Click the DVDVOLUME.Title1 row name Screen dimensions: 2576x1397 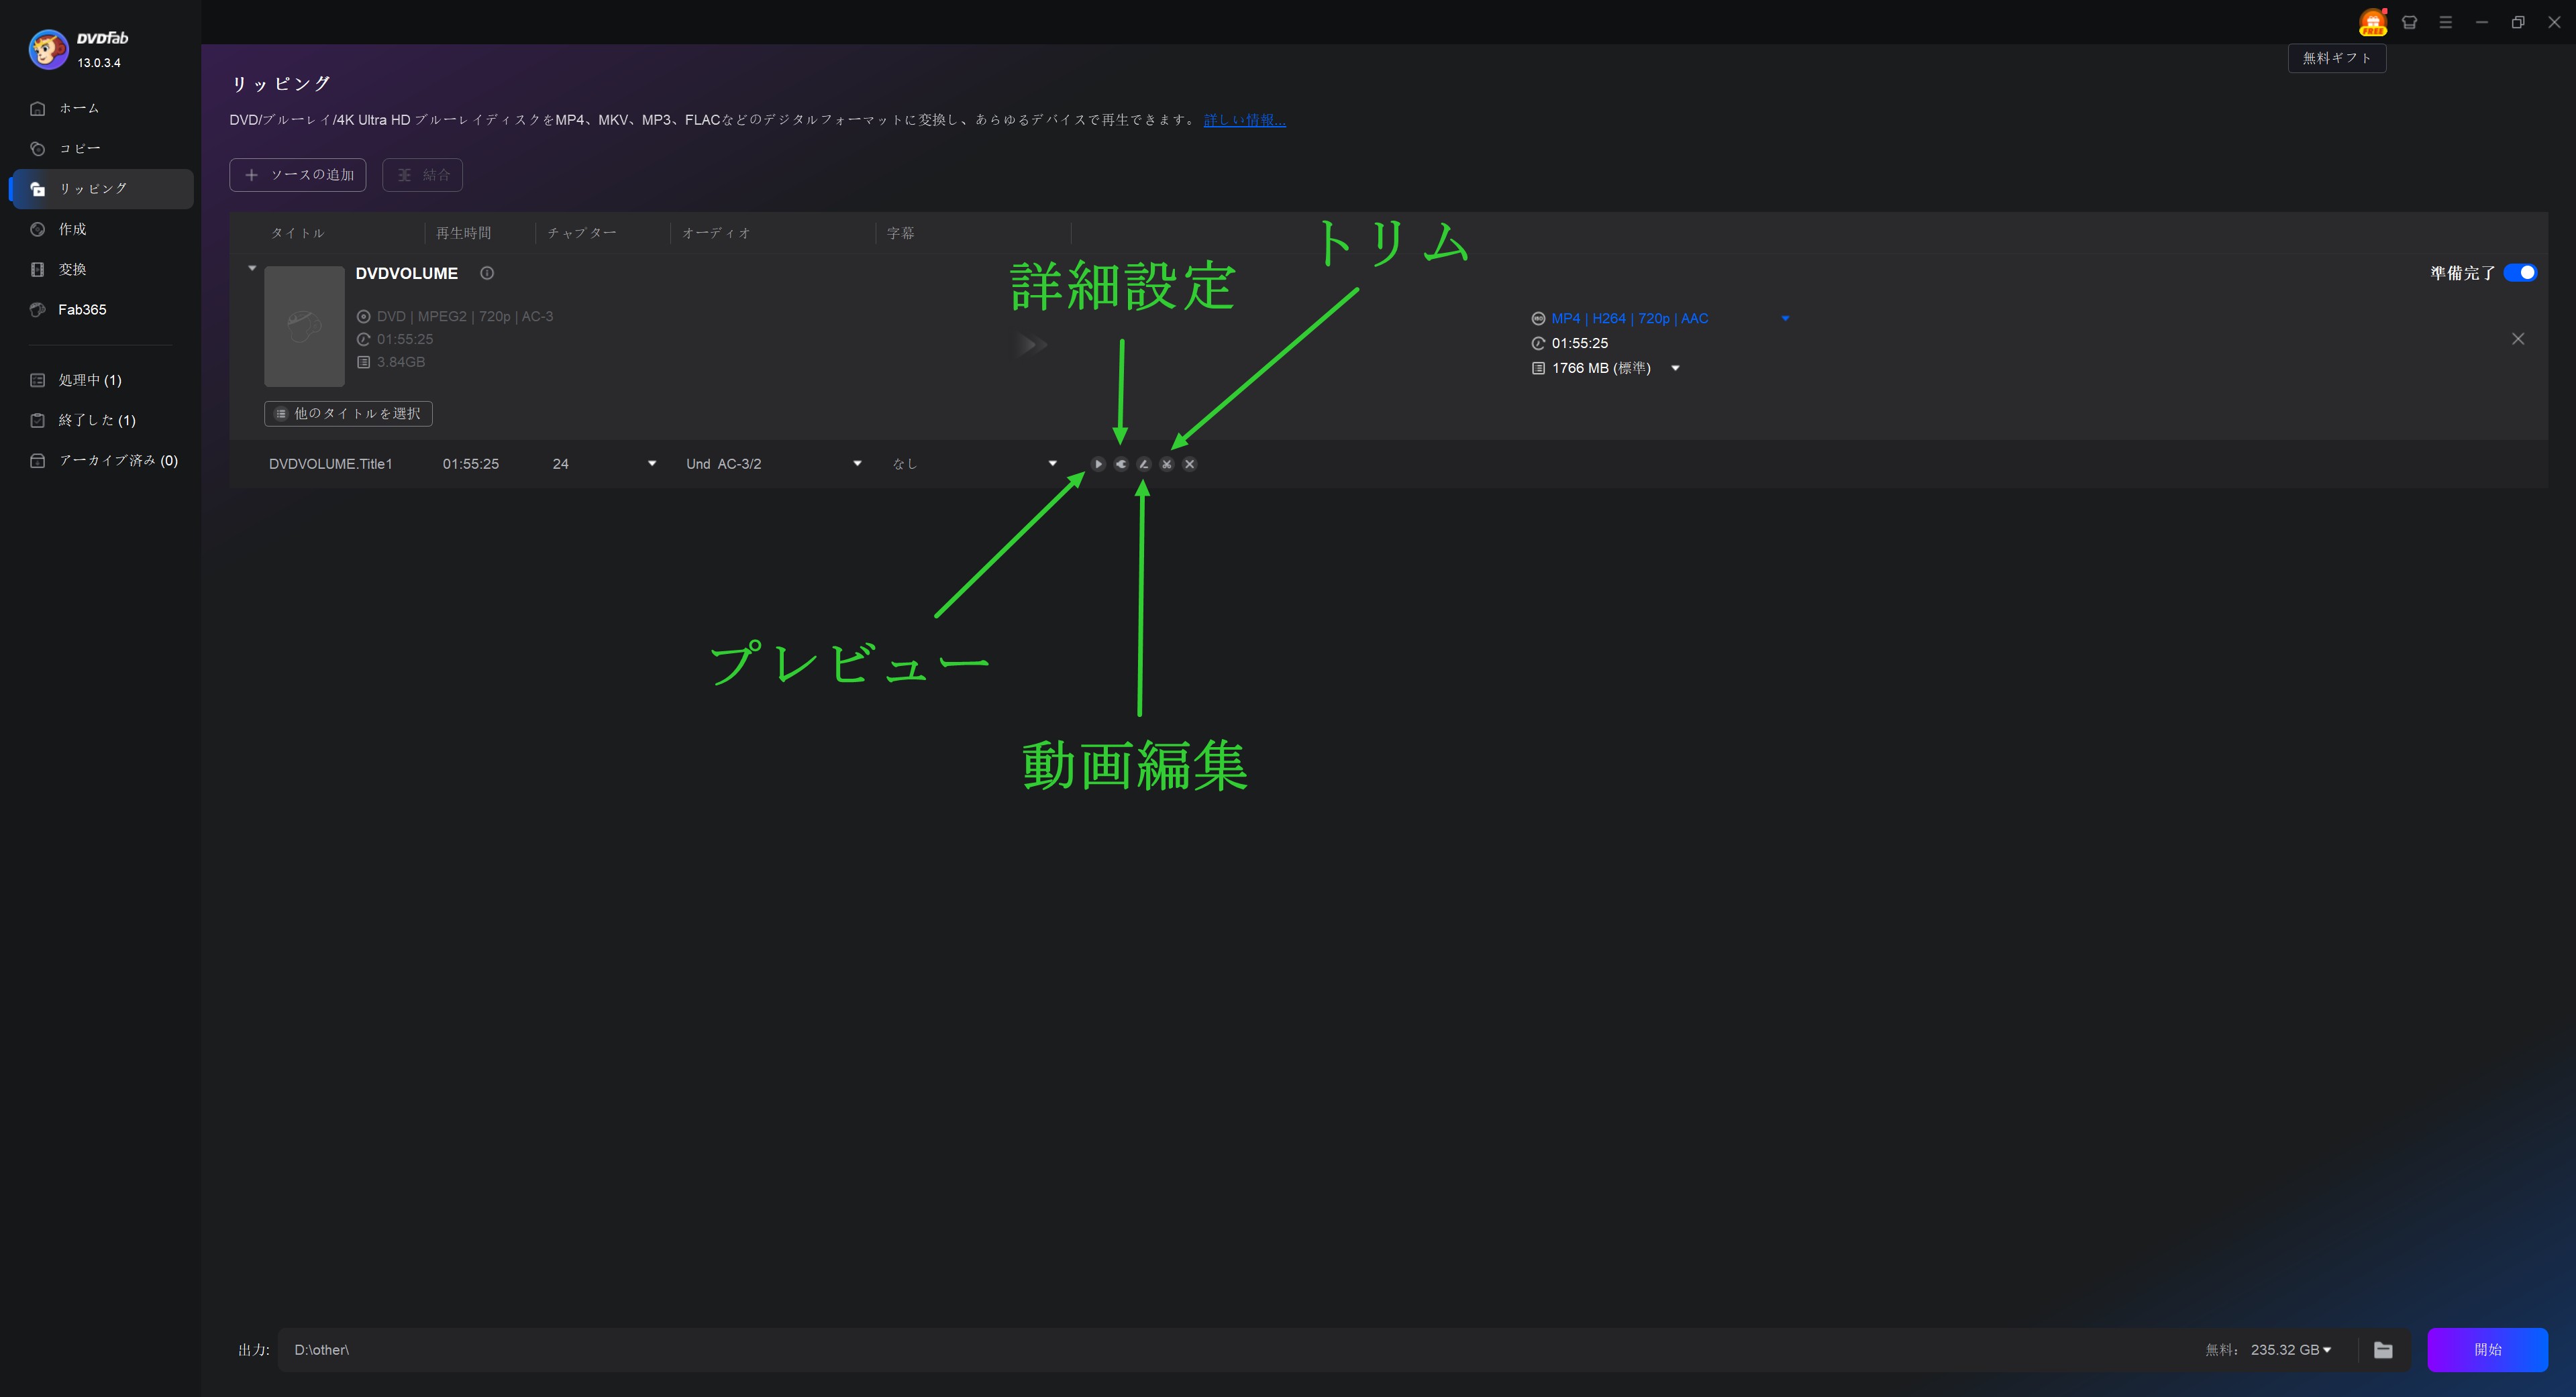[x=330, y=463]
